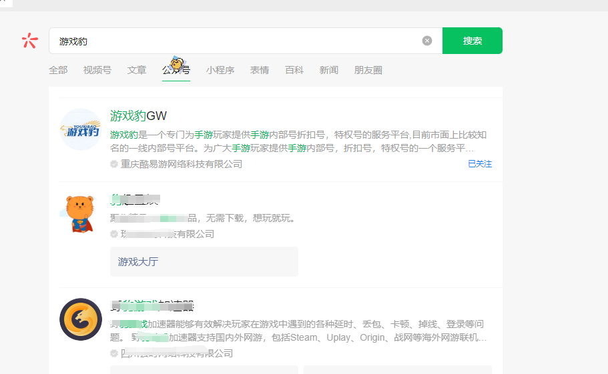
Task: Click the 游戏豹 account avatar logo
Action: tap(81, 129)
